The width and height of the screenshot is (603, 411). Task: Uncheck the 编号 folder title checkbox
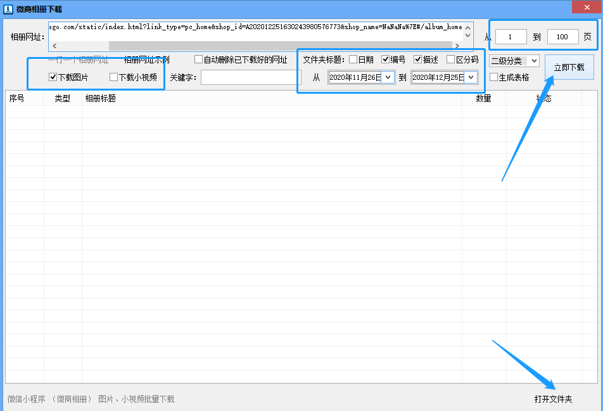coord(385,60)
